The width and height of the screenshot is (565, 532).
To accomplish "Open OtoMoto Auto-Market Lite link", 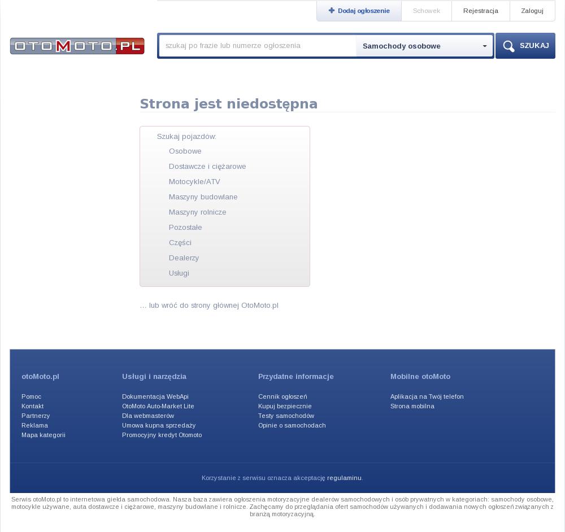I will click(158, 406).
